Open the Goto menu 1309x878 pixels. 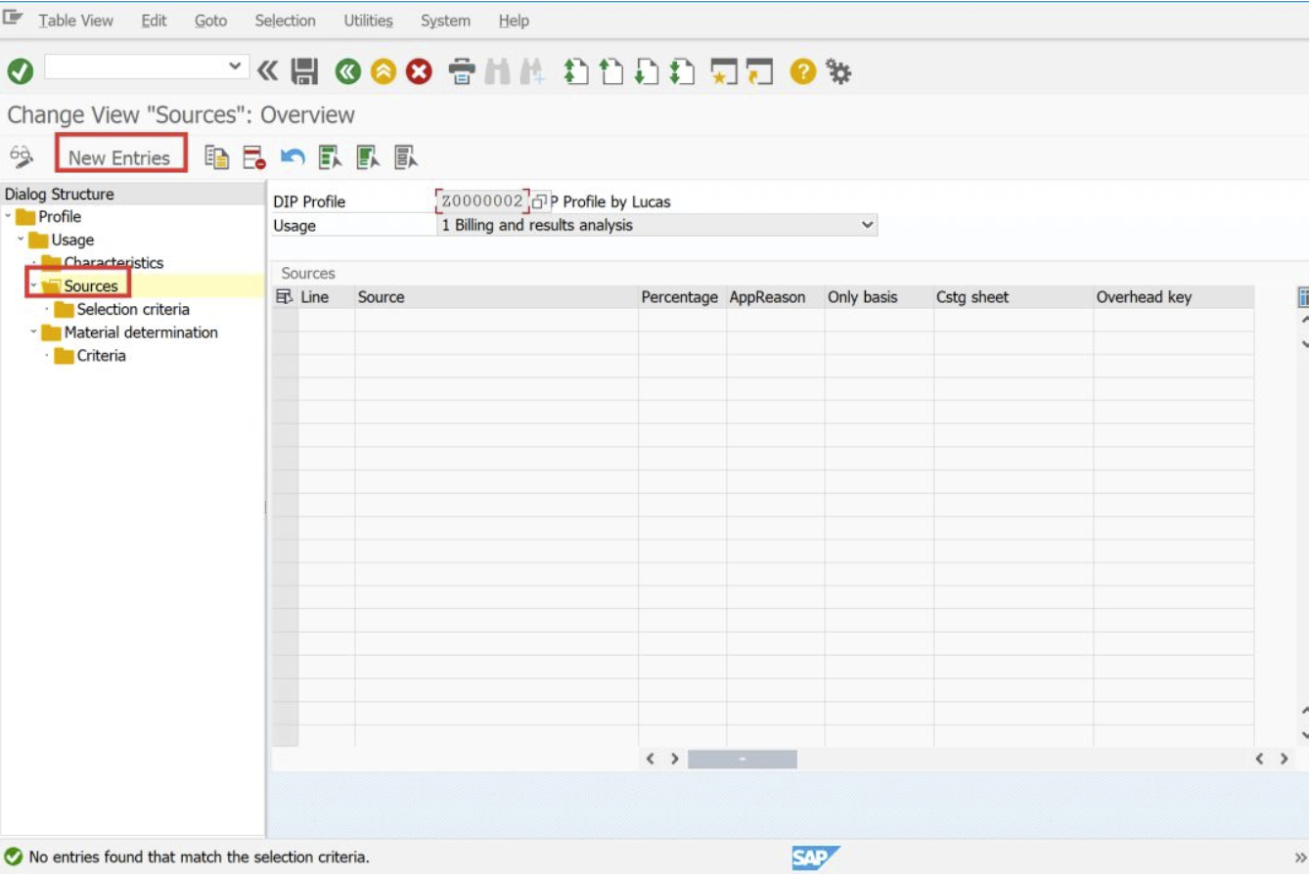pos(210,21)
